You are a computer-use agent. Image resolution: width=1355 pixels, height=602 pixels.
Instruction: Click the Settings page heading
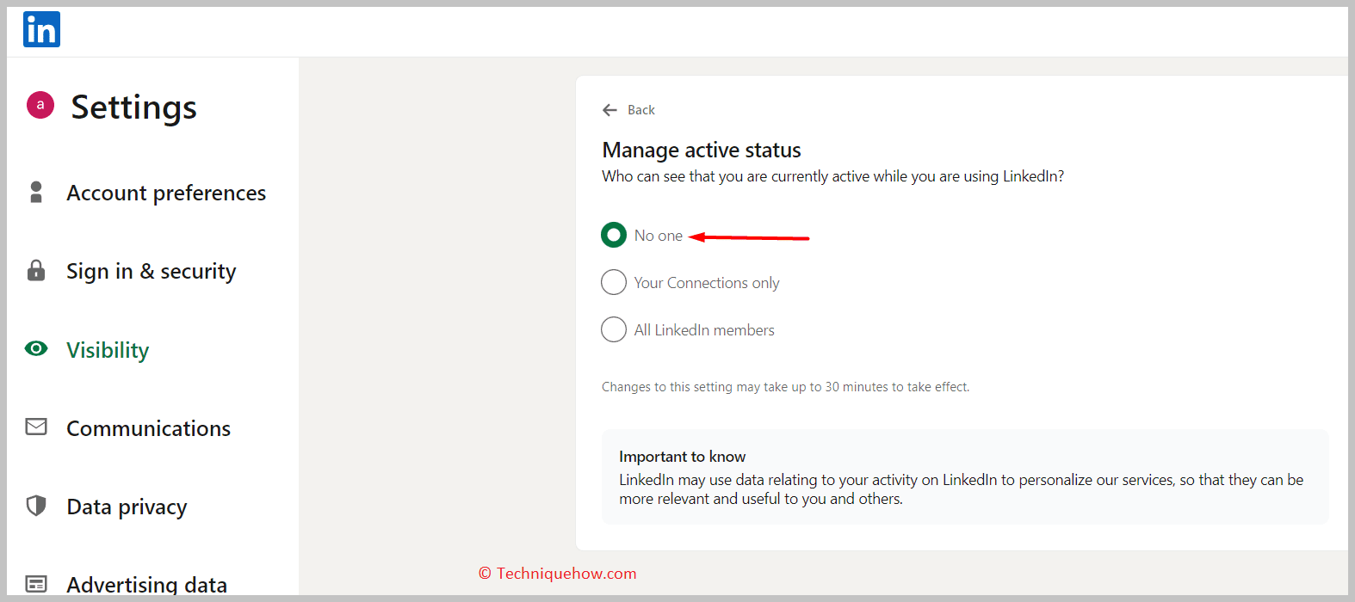133,107
